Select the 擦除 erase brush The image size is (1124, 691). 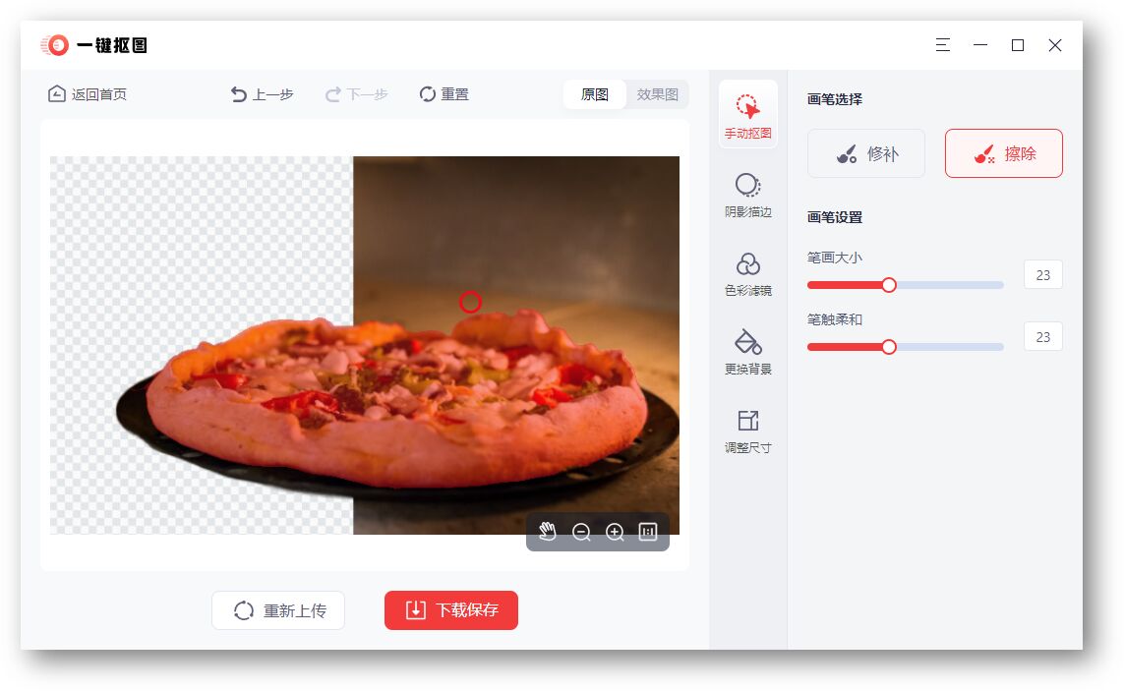pos(1004,153)
